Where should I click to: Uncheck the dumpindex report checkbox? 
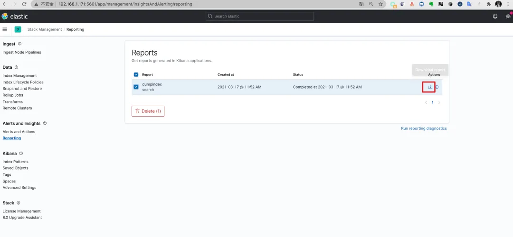pyautogui.click(x=136, y=87)
